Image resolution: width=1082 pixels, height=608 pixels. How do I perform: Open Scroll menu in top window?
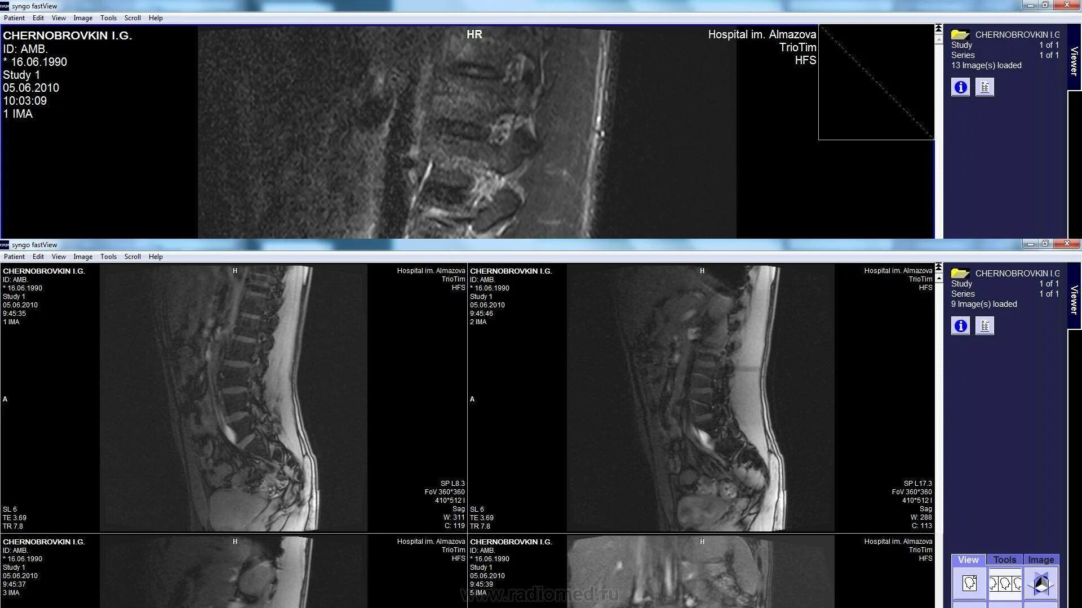click(132, 18)
